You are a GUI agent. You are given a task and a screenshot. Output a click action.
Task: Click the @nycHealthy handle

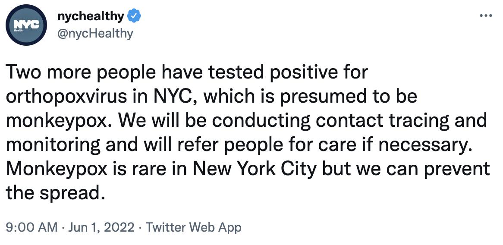[x=95, y=33]
